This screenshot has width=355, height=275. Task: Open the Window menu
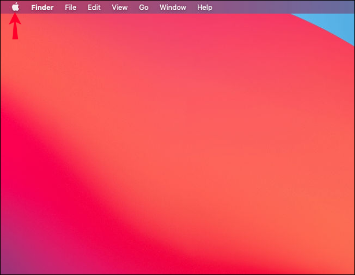tap(173, 8)
